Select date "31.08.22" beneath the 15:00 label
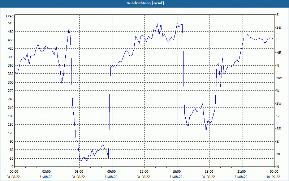 (x=176, y=177)
